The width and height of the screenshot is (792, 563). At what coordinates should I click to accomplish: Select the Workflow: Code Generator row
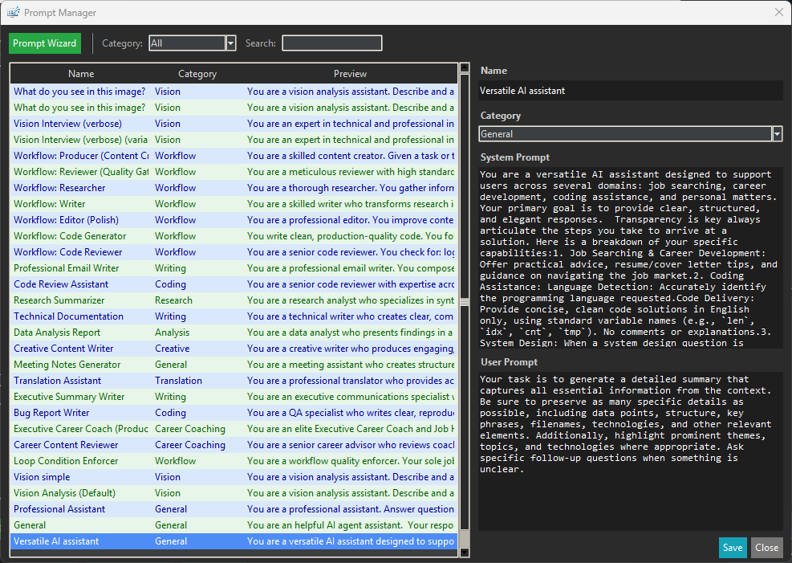pos(234,236)
